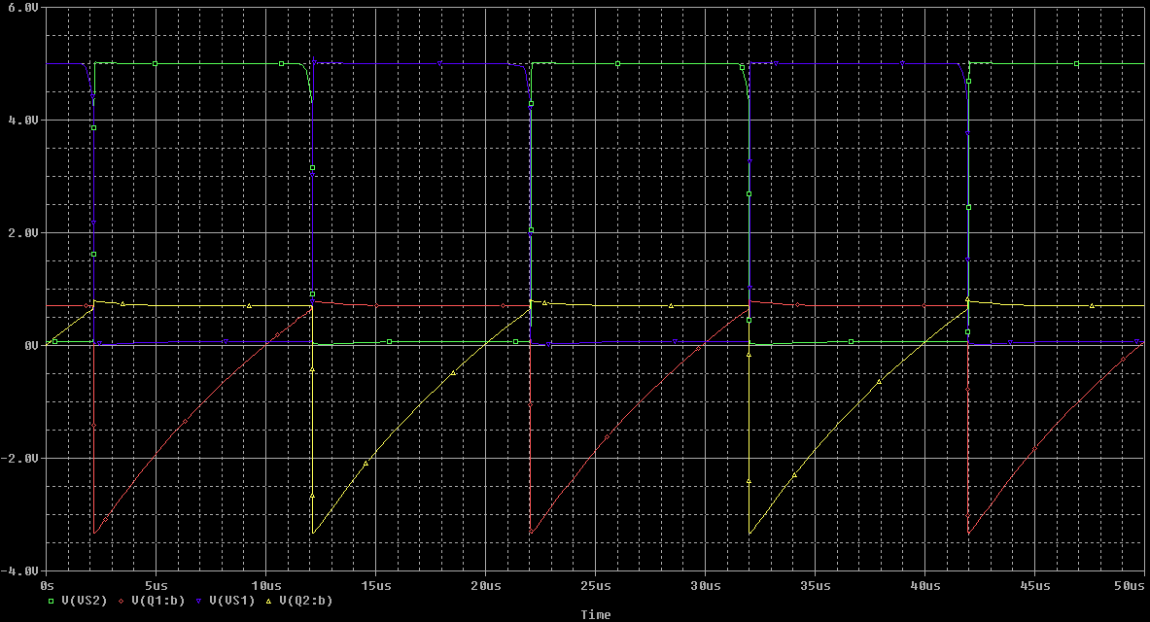Click the 35us time axis label
Screen dimensions: 1150x622
[x=815, y=586]
